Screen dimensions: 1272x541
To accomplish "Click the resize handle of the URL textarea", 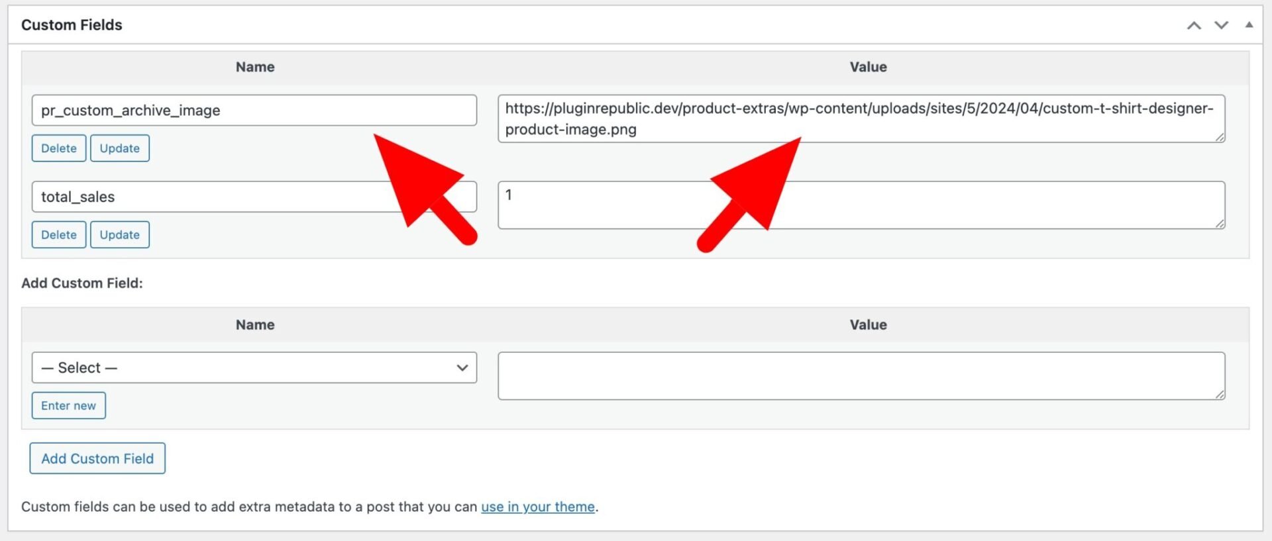I will click(1221, 138).
